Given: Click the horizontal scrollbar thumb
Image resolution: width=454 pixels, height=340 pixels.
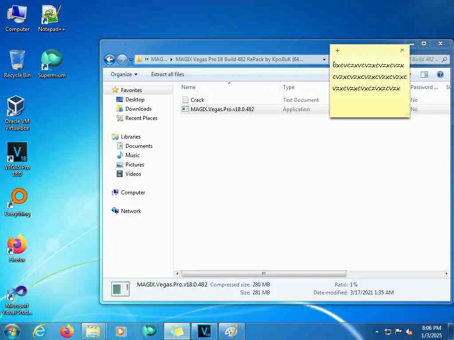Looking at the screenshot, I should (264, 274).
